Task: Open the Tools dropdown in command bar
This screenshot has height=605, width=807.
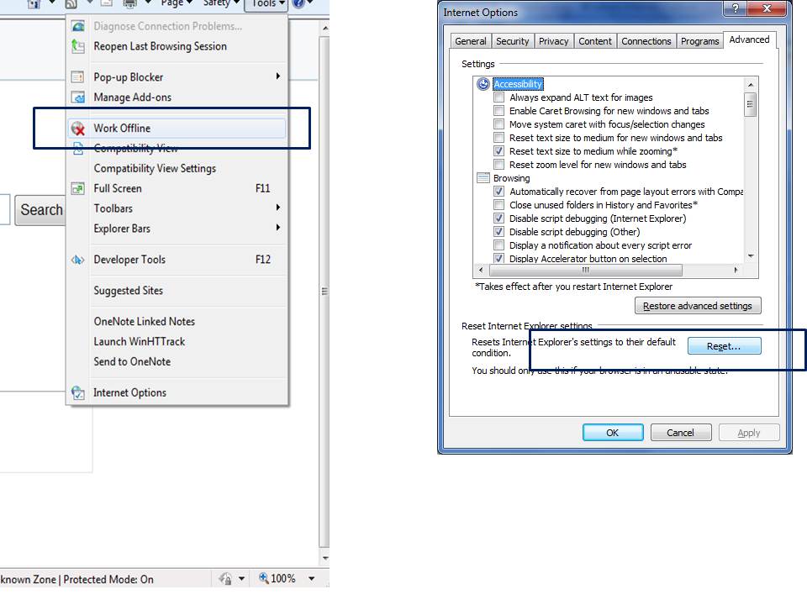Action: [266, 4]
